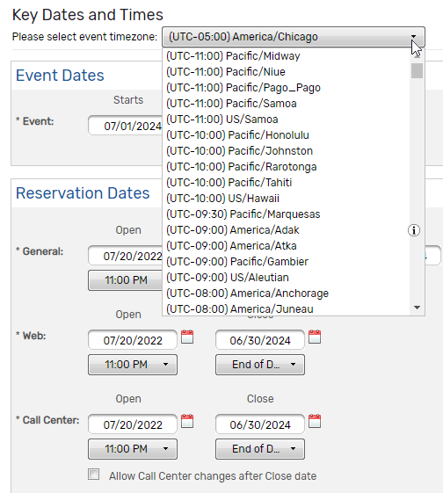
Task: Select (UTC-11:00) Pacific/Niue timezone
Action: [287, 72]
